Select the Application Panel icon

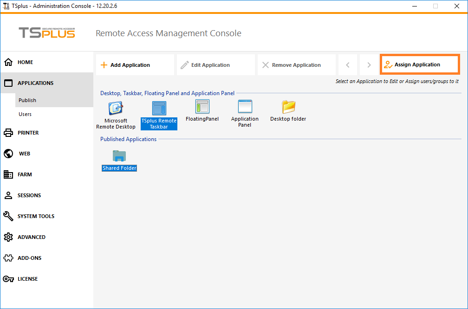coord(245,107)
